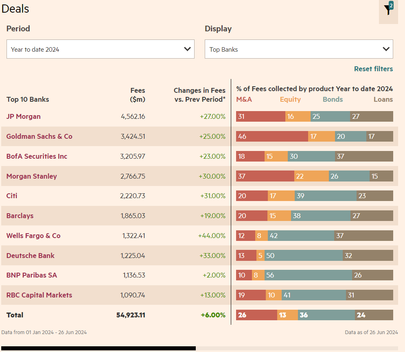This screenshot has width=405, height=352.
Task: Select the Deutsche Bank link
Action: pyautogui.click(x=31, y=256)
